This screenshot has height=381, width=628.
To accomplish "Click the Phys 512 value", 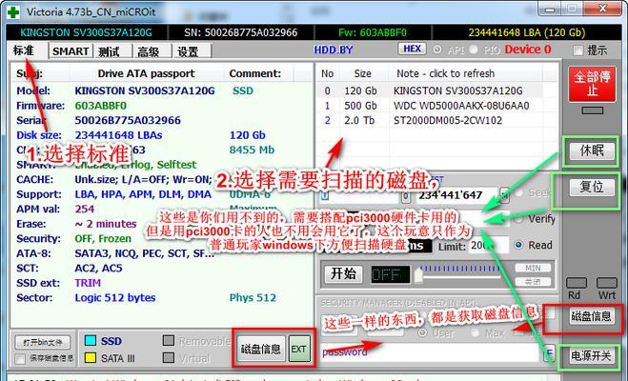I will point(253,298).
